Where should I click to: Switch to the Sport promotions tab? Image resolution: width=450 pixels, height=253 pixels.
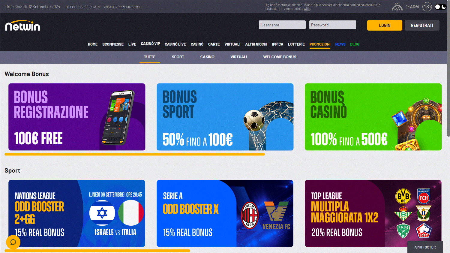point(178,57)
